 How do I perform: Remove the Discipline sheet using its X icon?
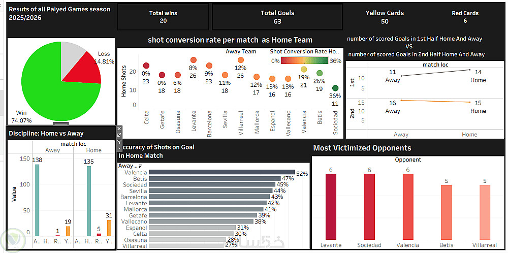[x=119, y=129]
